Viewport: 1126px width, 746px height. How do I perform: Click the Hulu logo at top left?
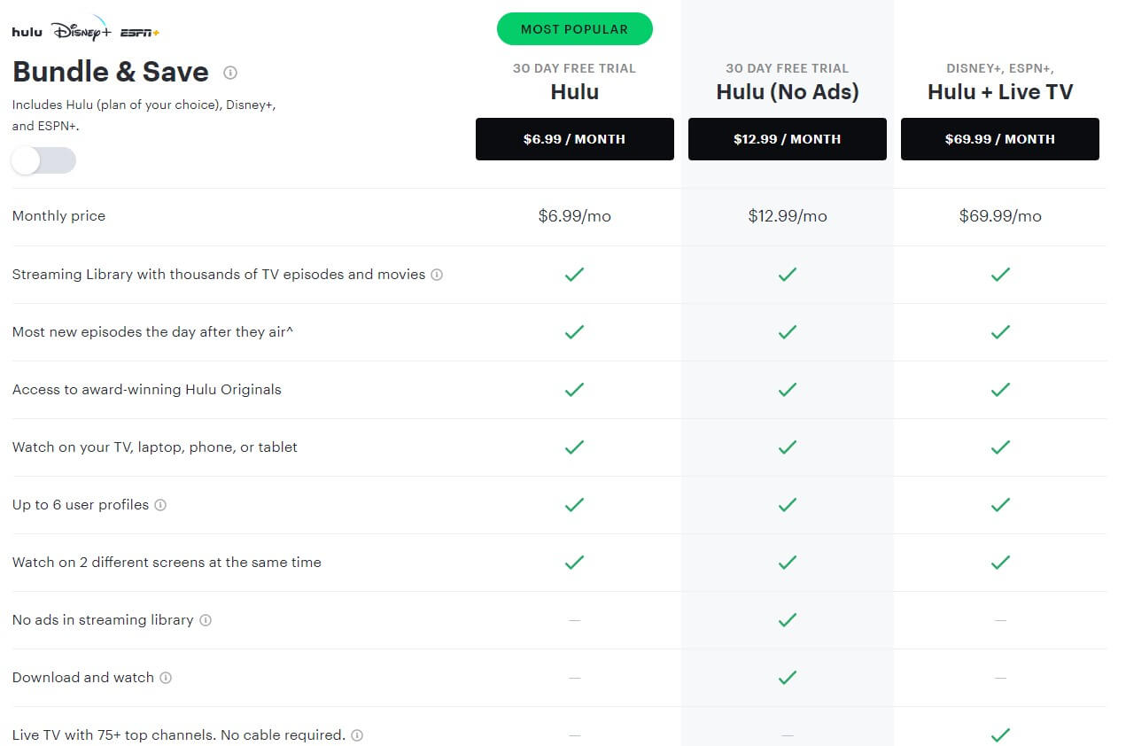click(27, 33)
